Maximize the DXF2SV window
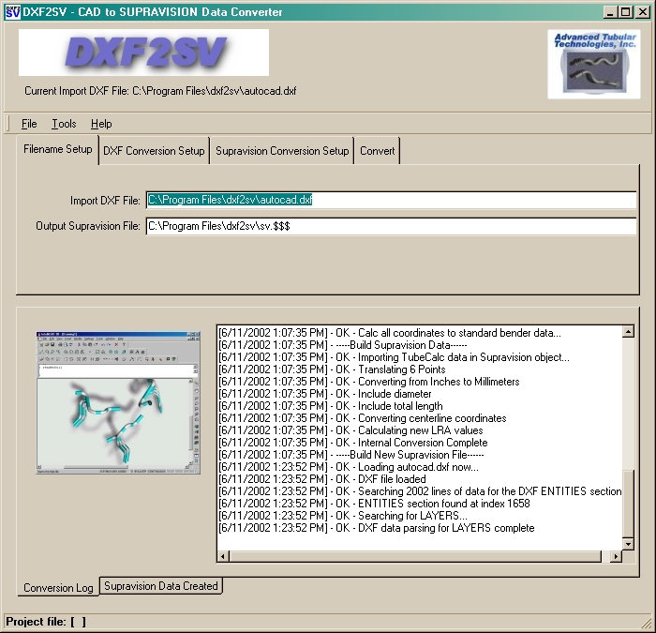This screenshot has height=633, width=656. point(626,11)
